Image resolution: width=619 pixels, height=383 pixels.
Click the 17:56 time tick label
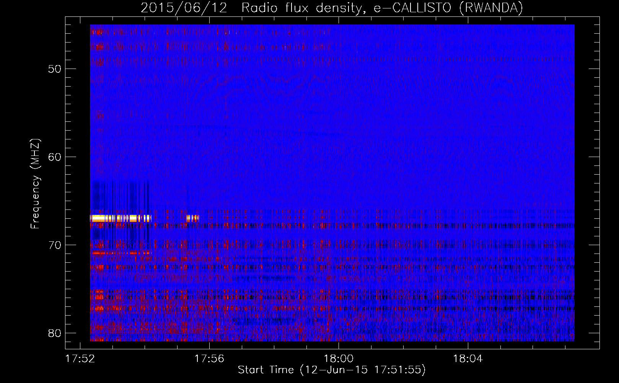209,359
